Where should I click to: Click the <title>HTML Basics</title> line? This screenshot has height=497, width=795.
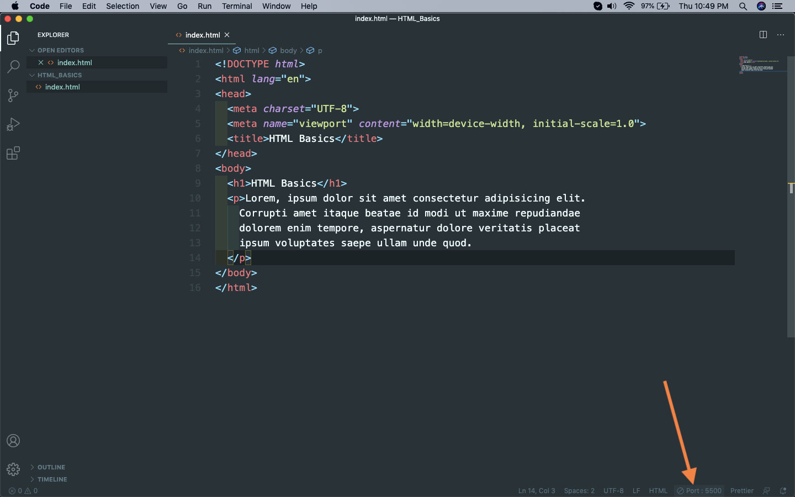(305, 139)
